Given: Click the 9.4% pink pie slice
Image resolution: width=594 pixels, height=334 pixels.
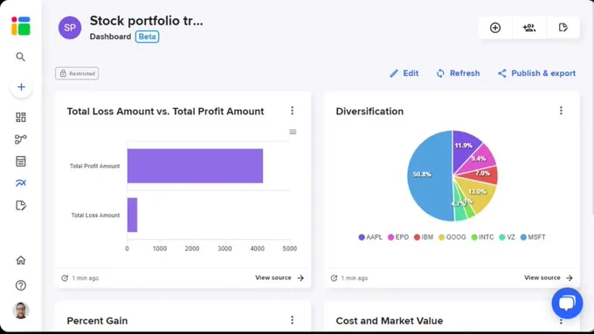Looking at the screenshot, I should (480, 159).
